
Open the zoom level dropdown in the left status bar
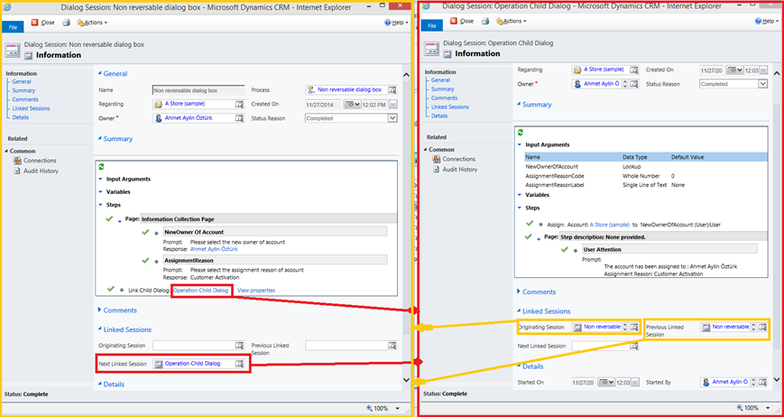pyautogui.click(x=398, y=409)
